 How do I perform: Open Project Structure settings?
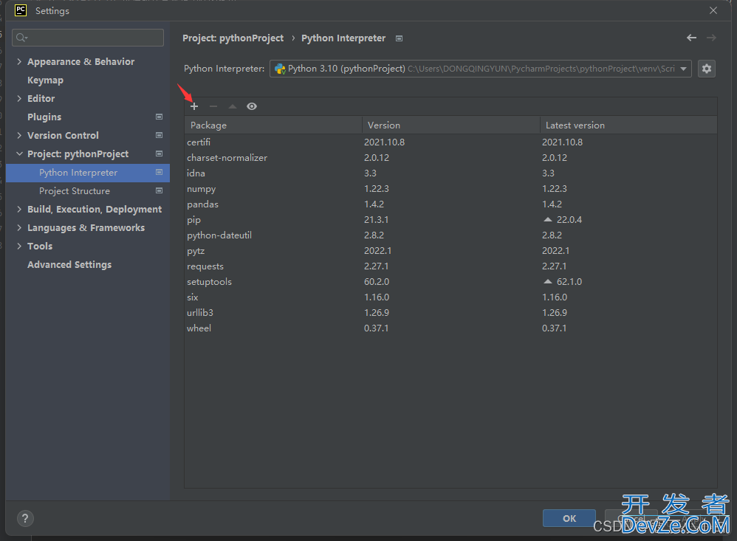[x=75, y=191]
